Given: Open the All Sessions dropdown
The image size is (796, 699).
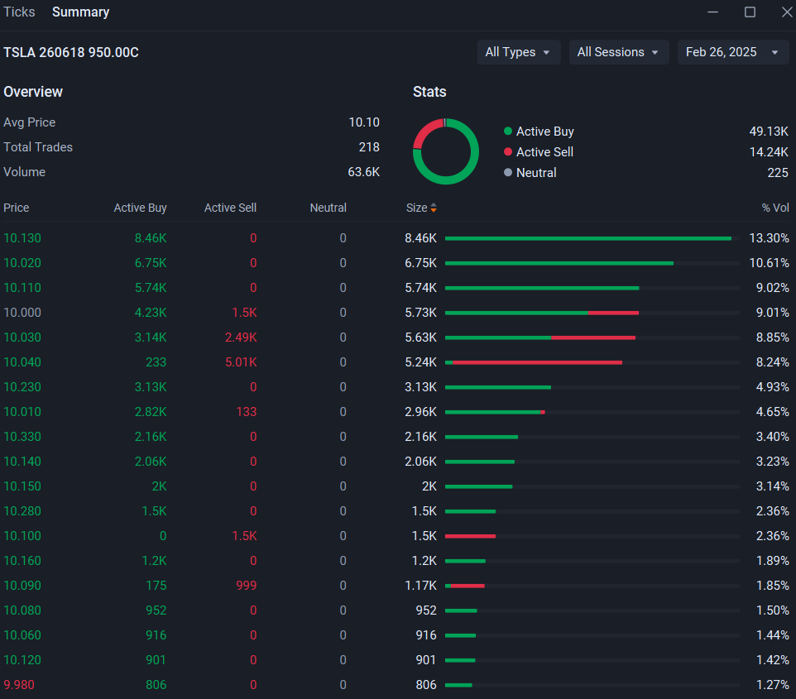Looking at the screenshot, I should [x=618, y=52].
